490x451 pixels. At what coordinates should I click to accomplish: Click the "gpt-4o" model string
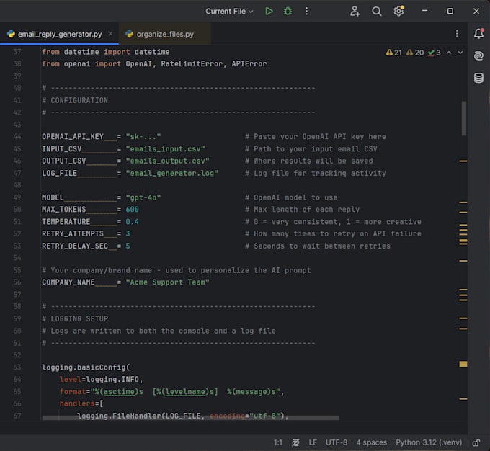143,197
